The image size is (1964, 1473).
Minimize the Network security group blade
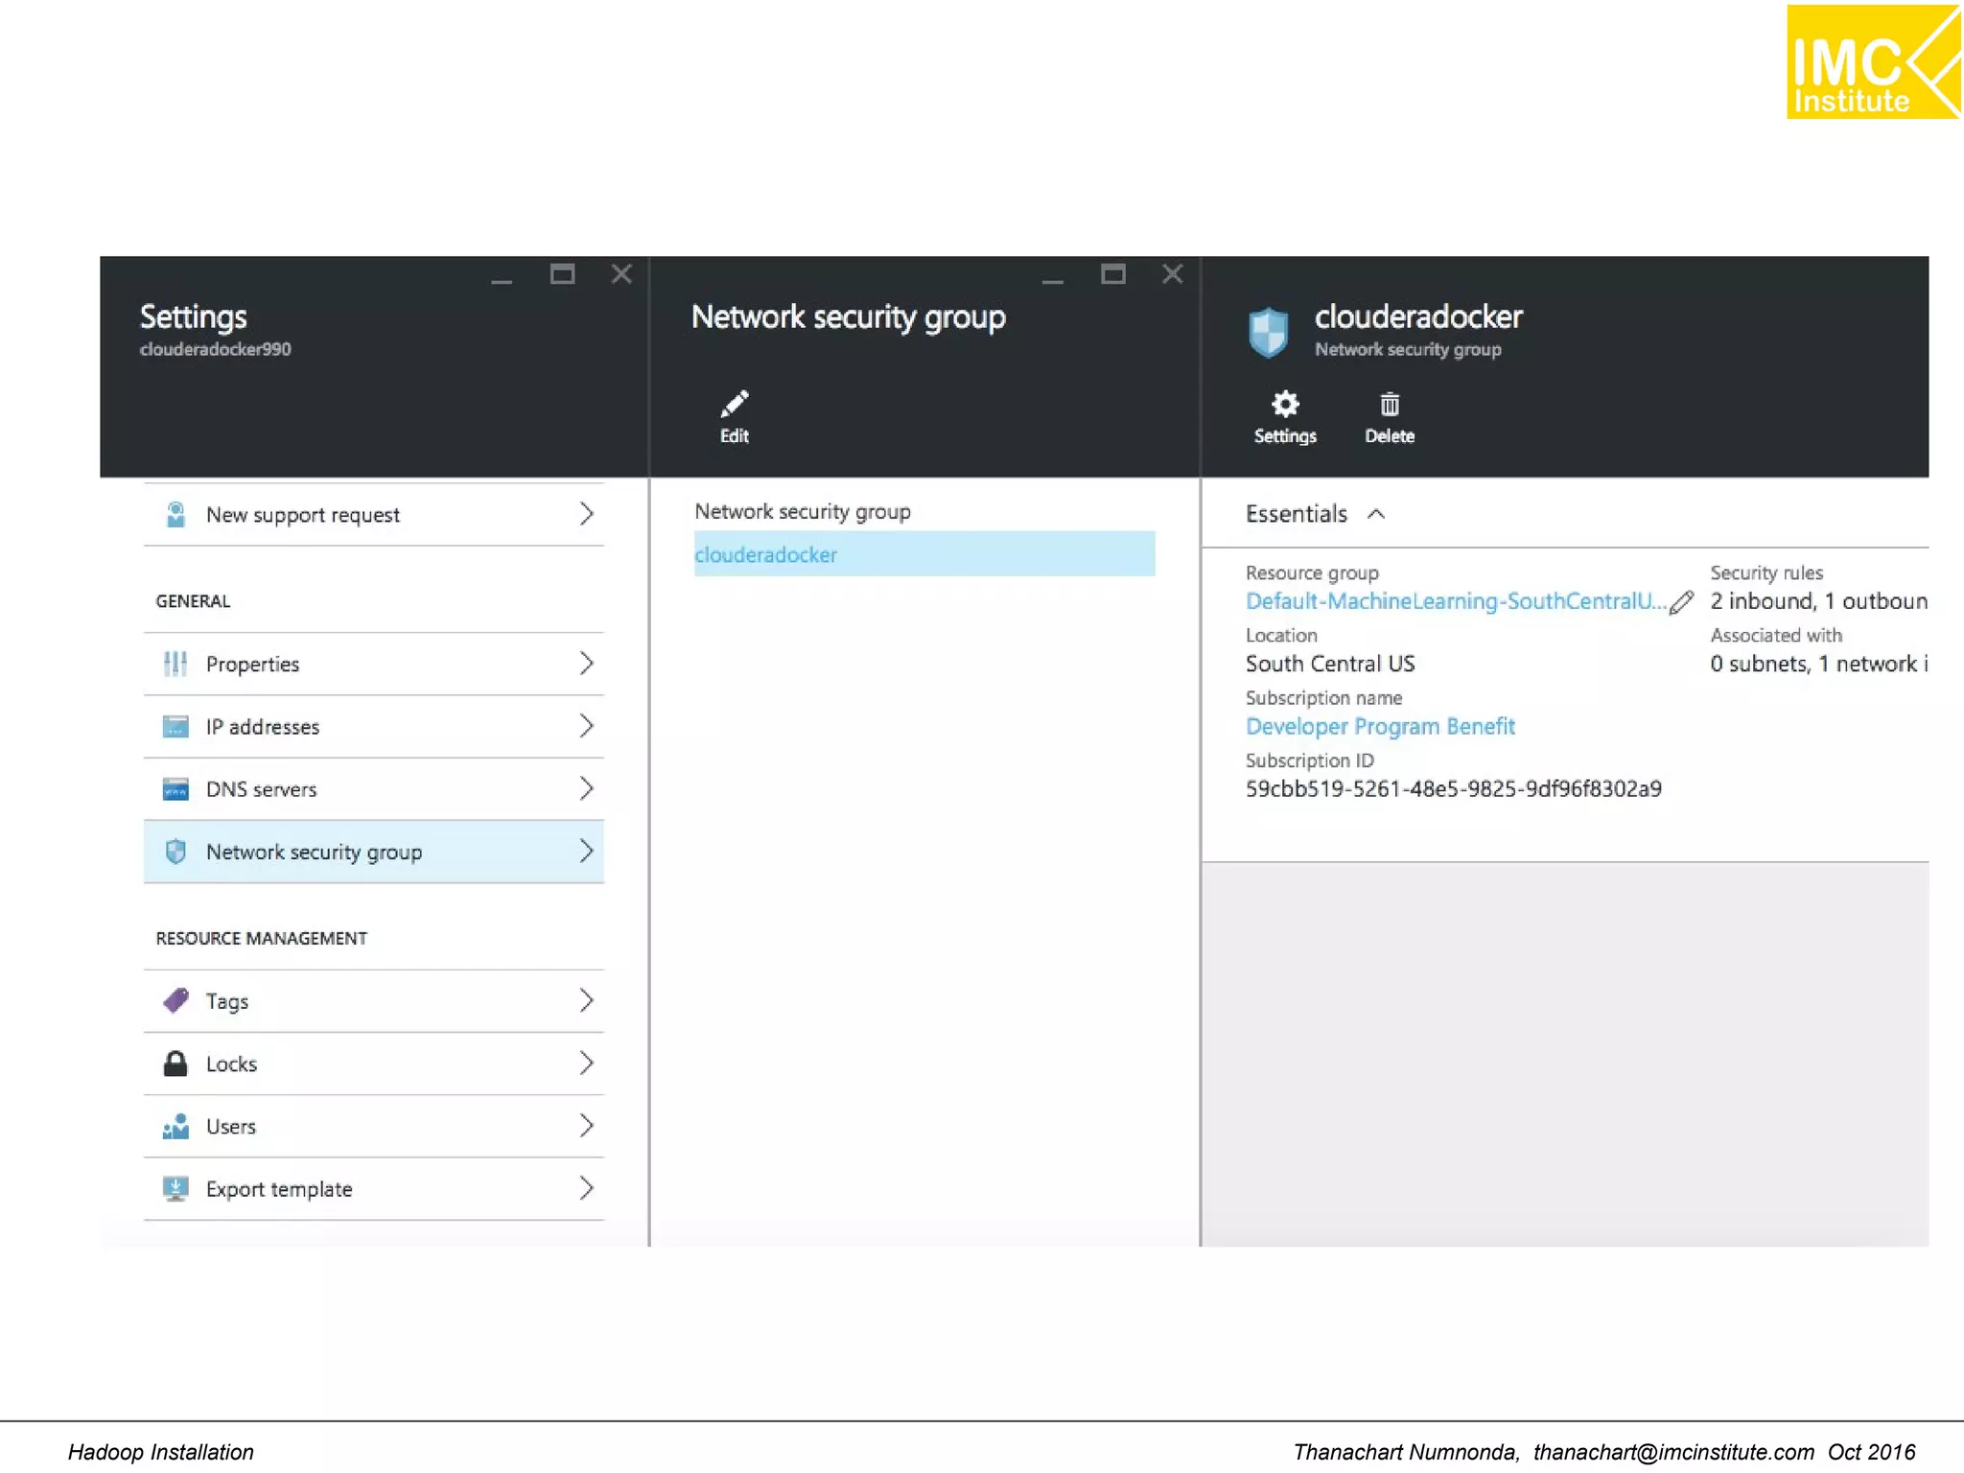pos(1053,281)
